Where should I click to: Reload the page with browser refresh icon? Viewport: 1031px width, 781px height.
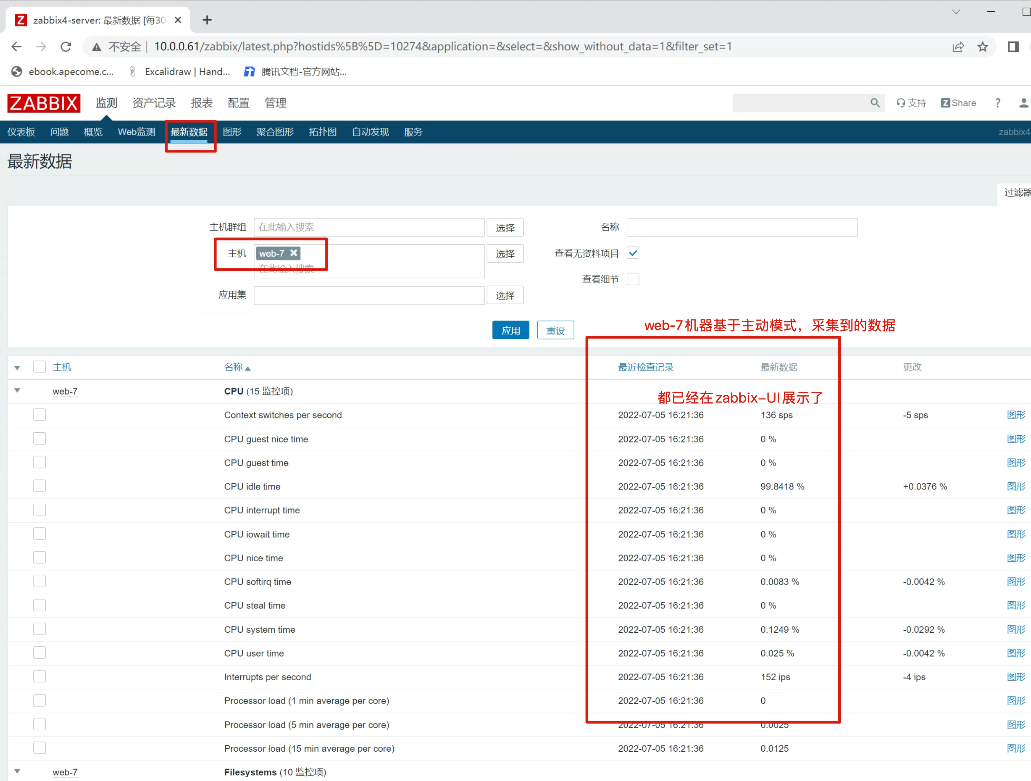coord(66,47)
